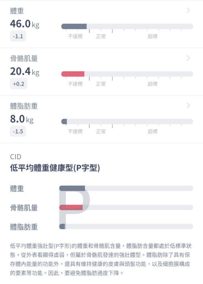
Task: Click the 體脂肪重 progress bar
Action: tap(127, 121)
